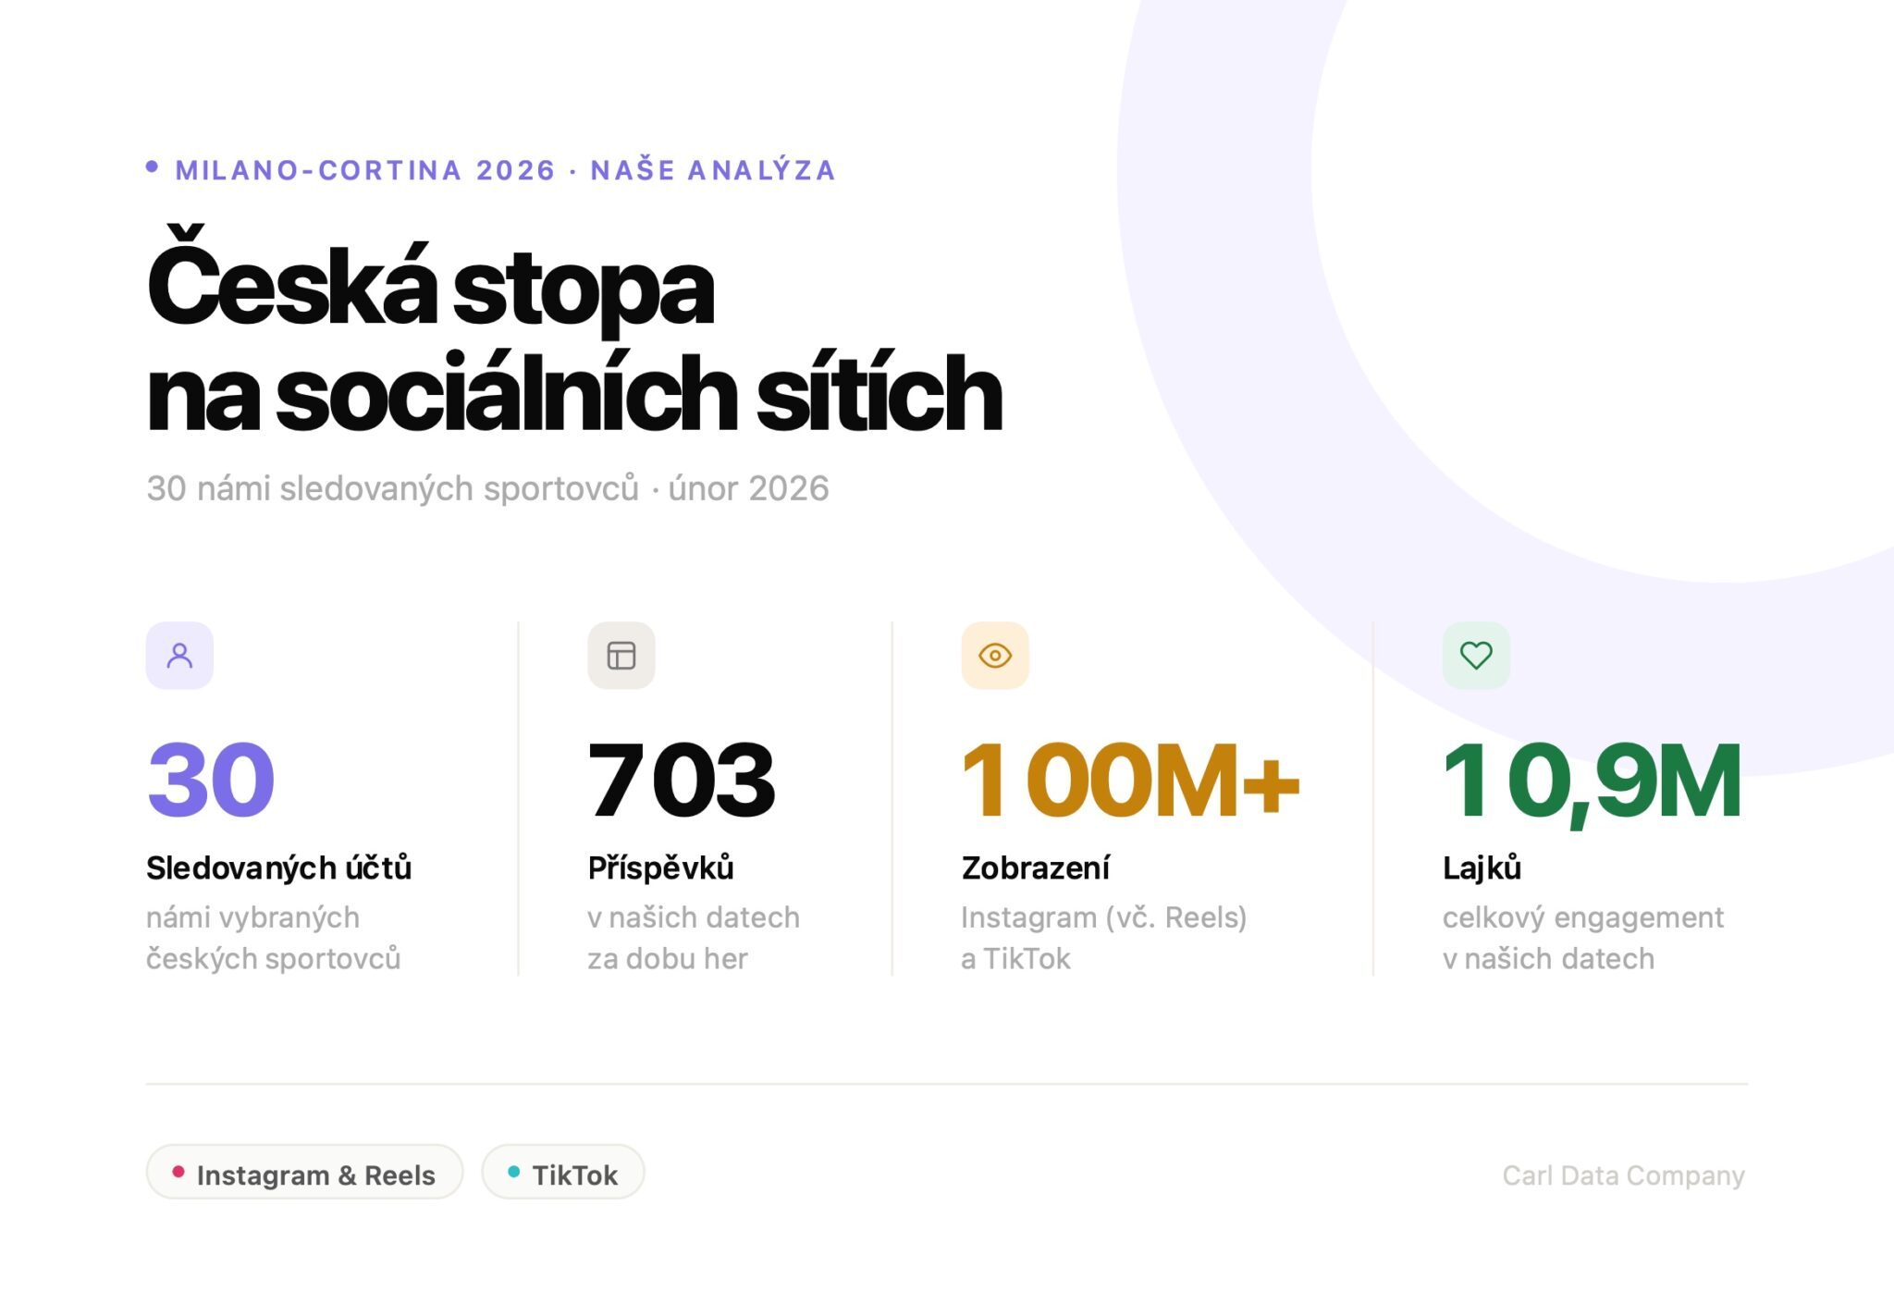Click the grey layout posts icon

621,656
